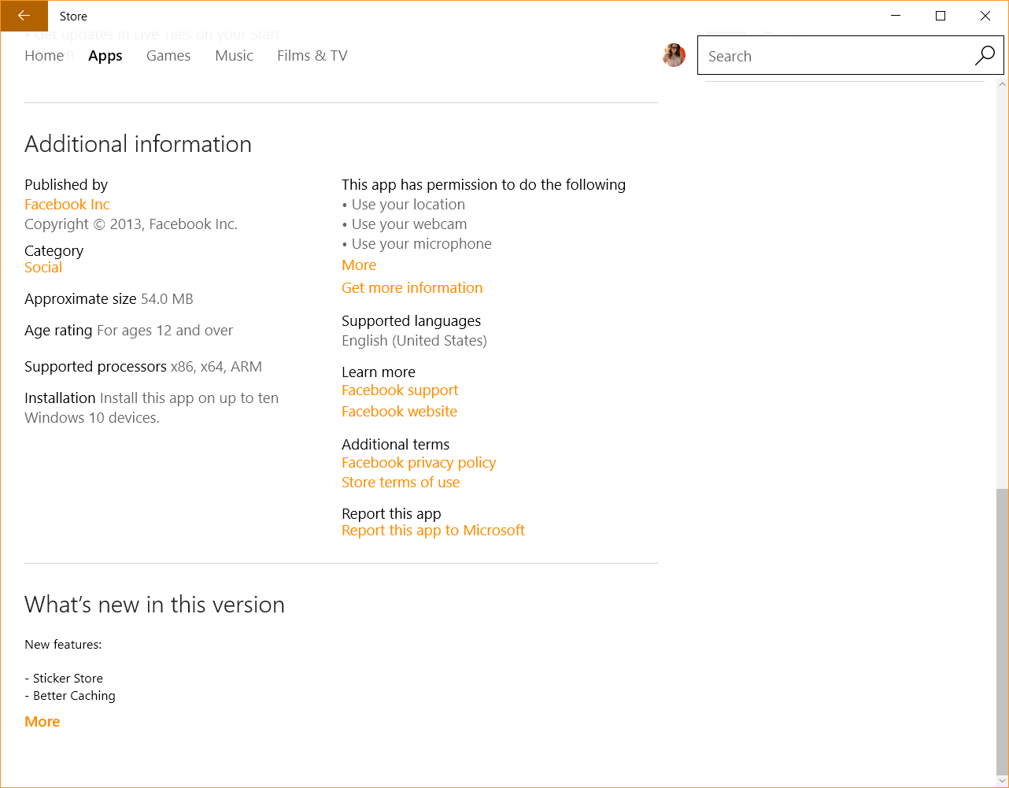Close the Store window
The image size is (1009, 788).
point(985,16)
